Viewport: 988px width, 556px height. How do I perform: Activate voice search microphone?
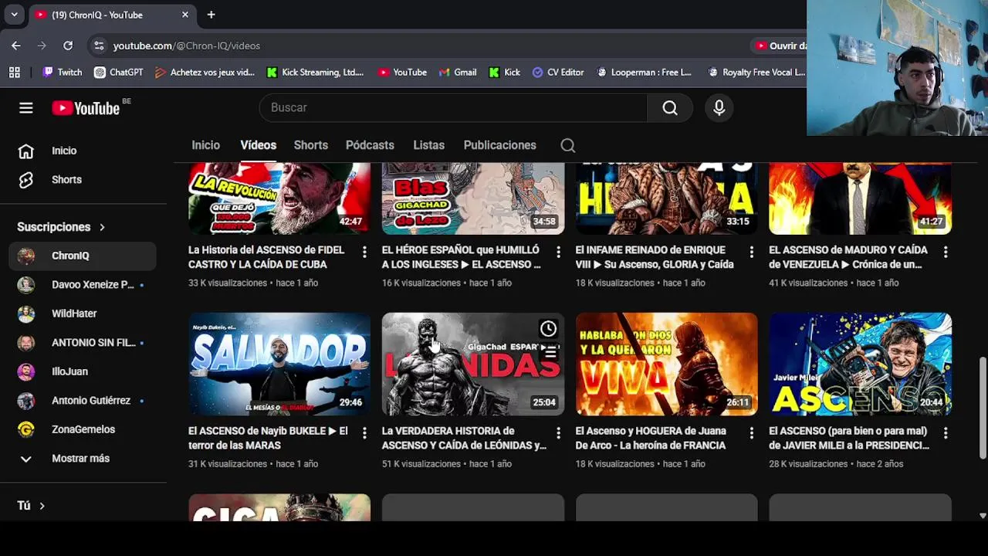(x=719, y=108)
